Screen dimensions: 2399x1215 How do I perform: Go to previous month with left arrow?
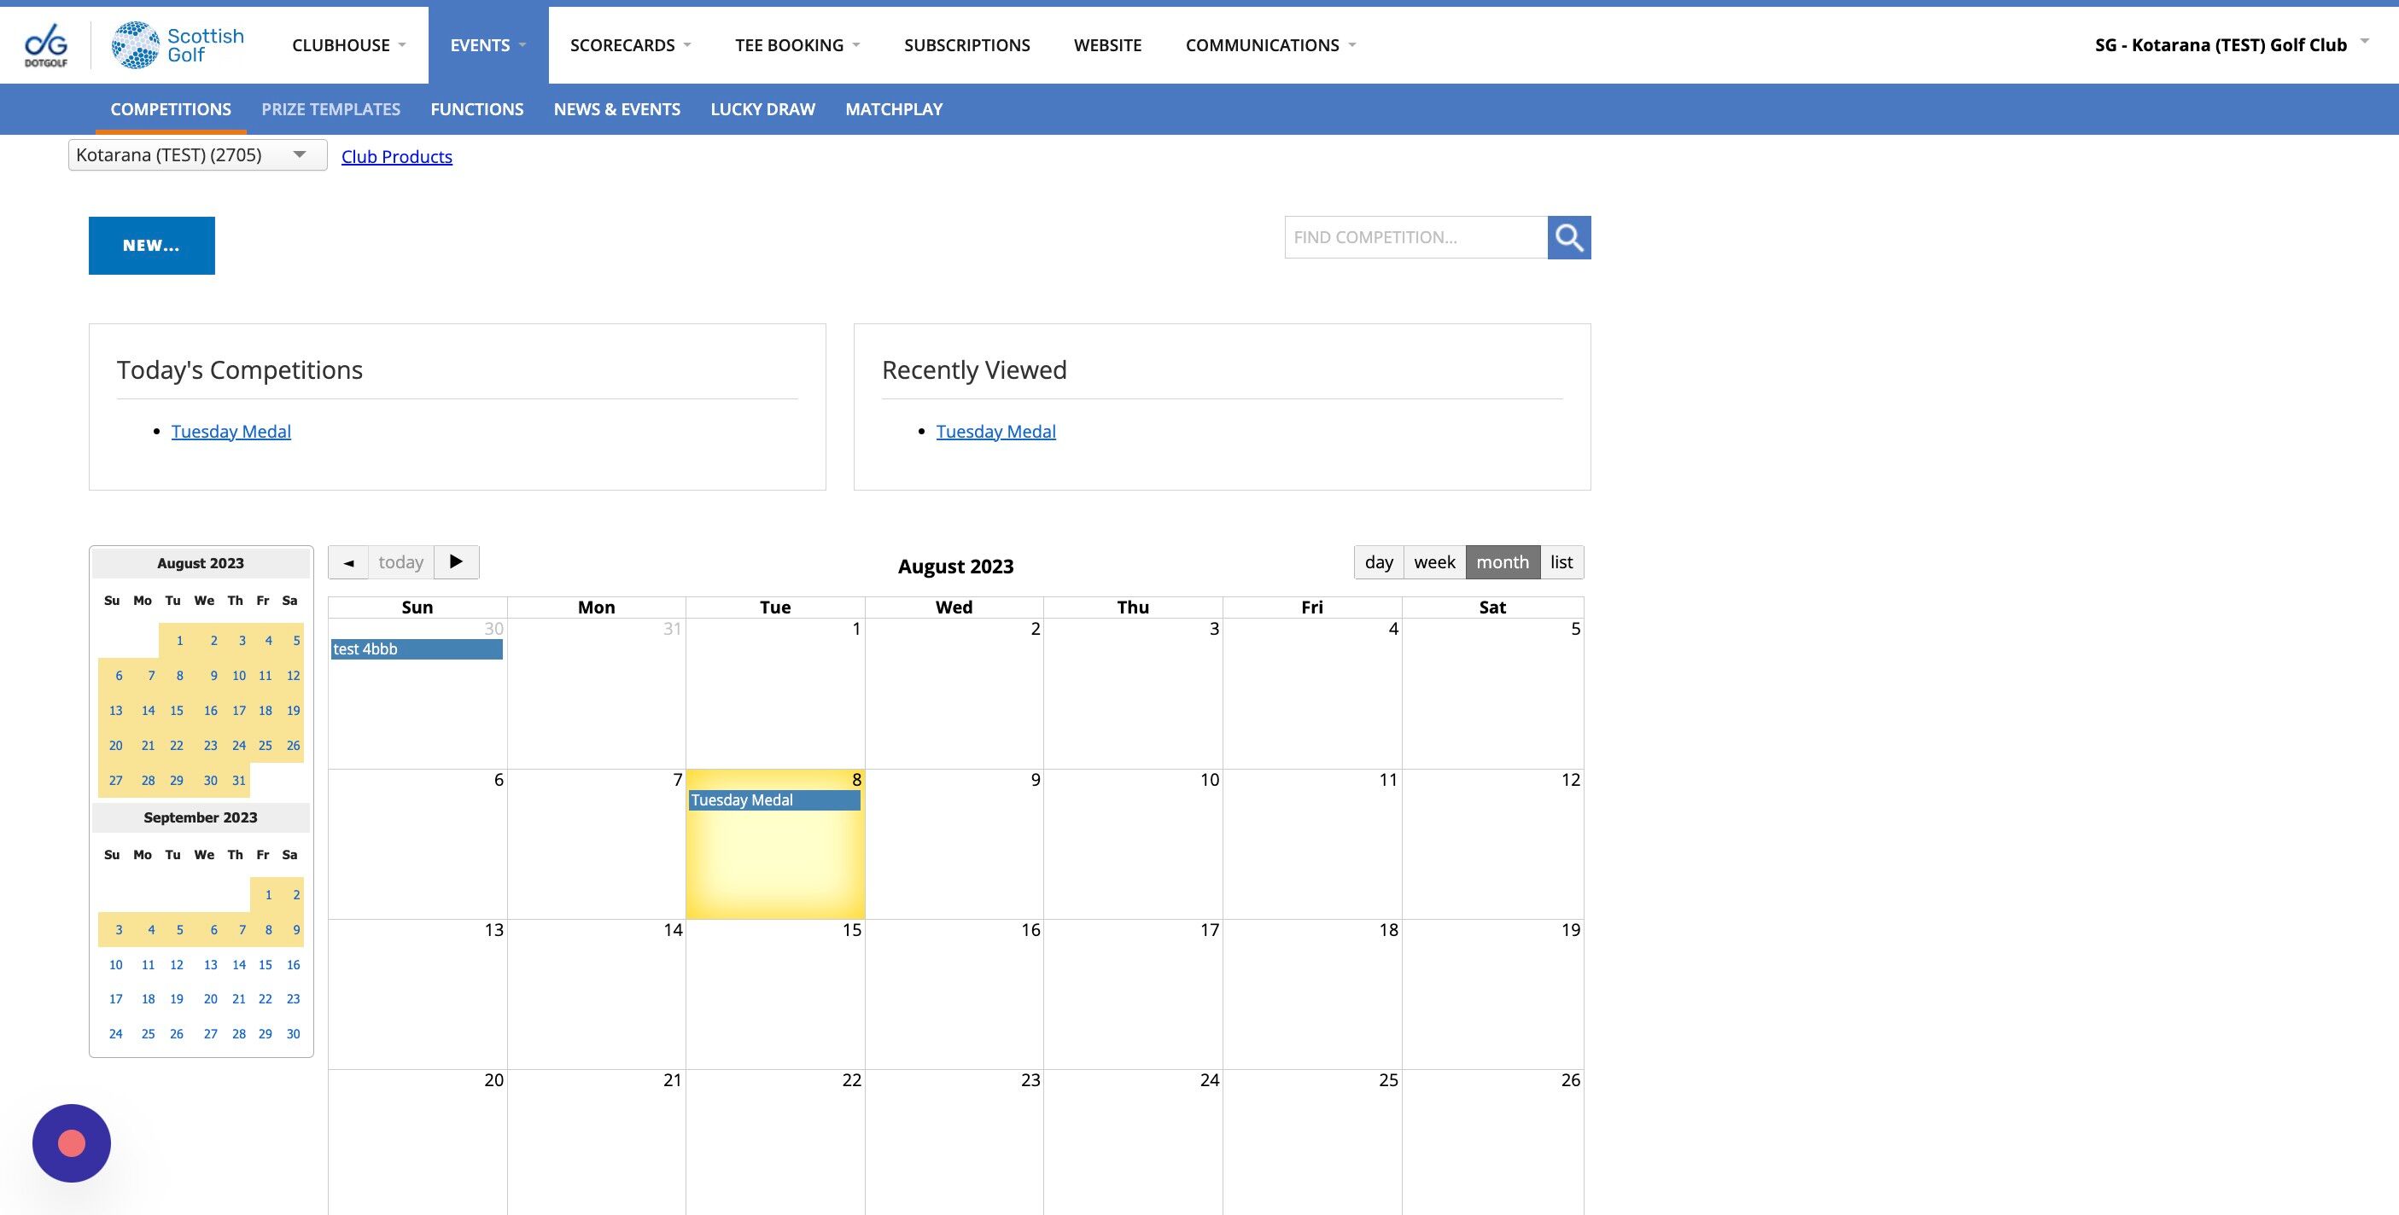pos(348,562)
